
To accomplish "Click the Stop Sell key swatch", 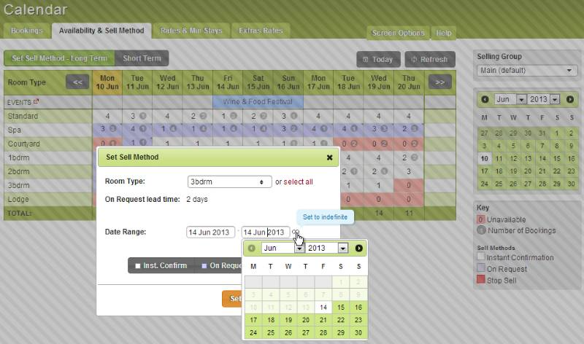I will coord(481,279).
